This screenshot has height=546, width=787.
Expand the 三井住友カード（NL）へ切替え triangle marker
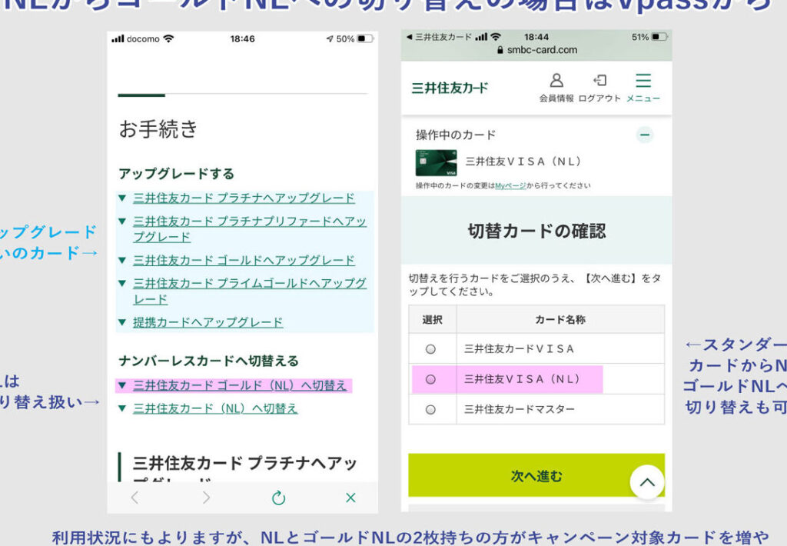point(122,408)
